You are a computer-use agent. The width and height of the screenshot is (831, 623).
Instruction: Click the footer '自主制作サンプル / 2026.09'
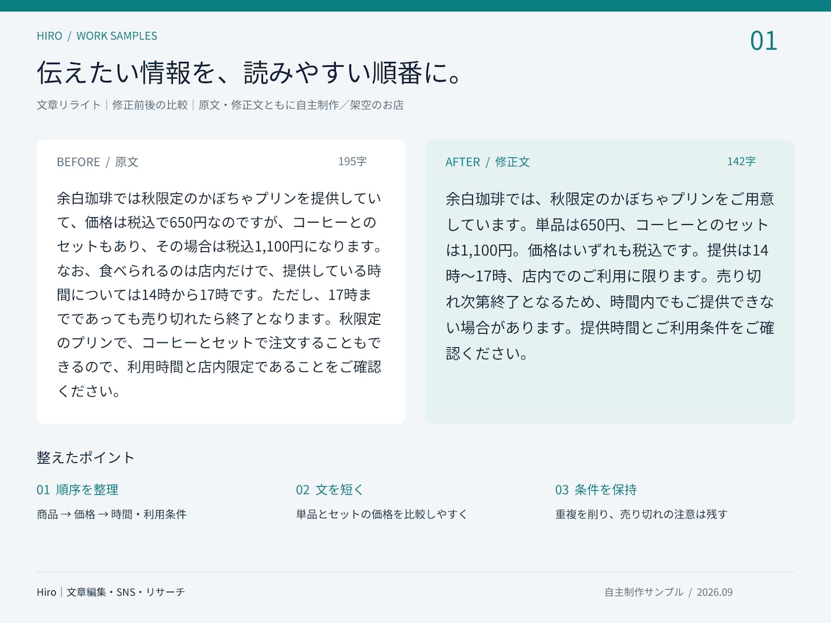tap(668, 592)
